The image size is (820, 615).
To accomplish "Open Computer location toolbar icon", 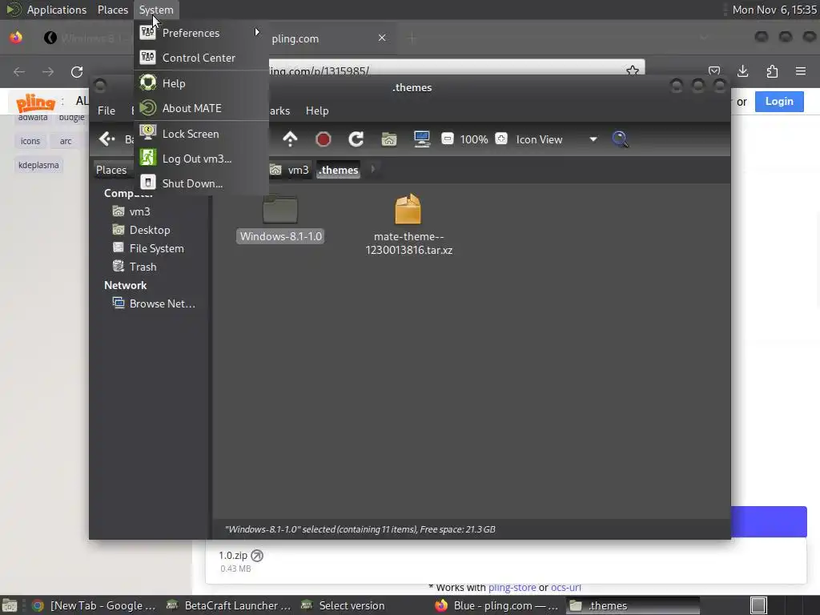I will pos(421,139).
